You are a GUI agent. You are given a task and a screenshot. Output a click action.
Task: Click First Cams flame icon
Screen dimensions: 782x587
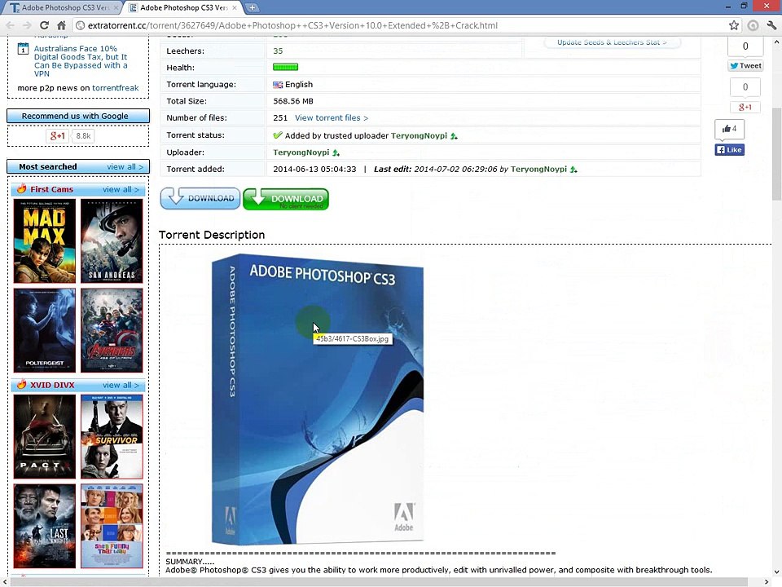(21, 188)
